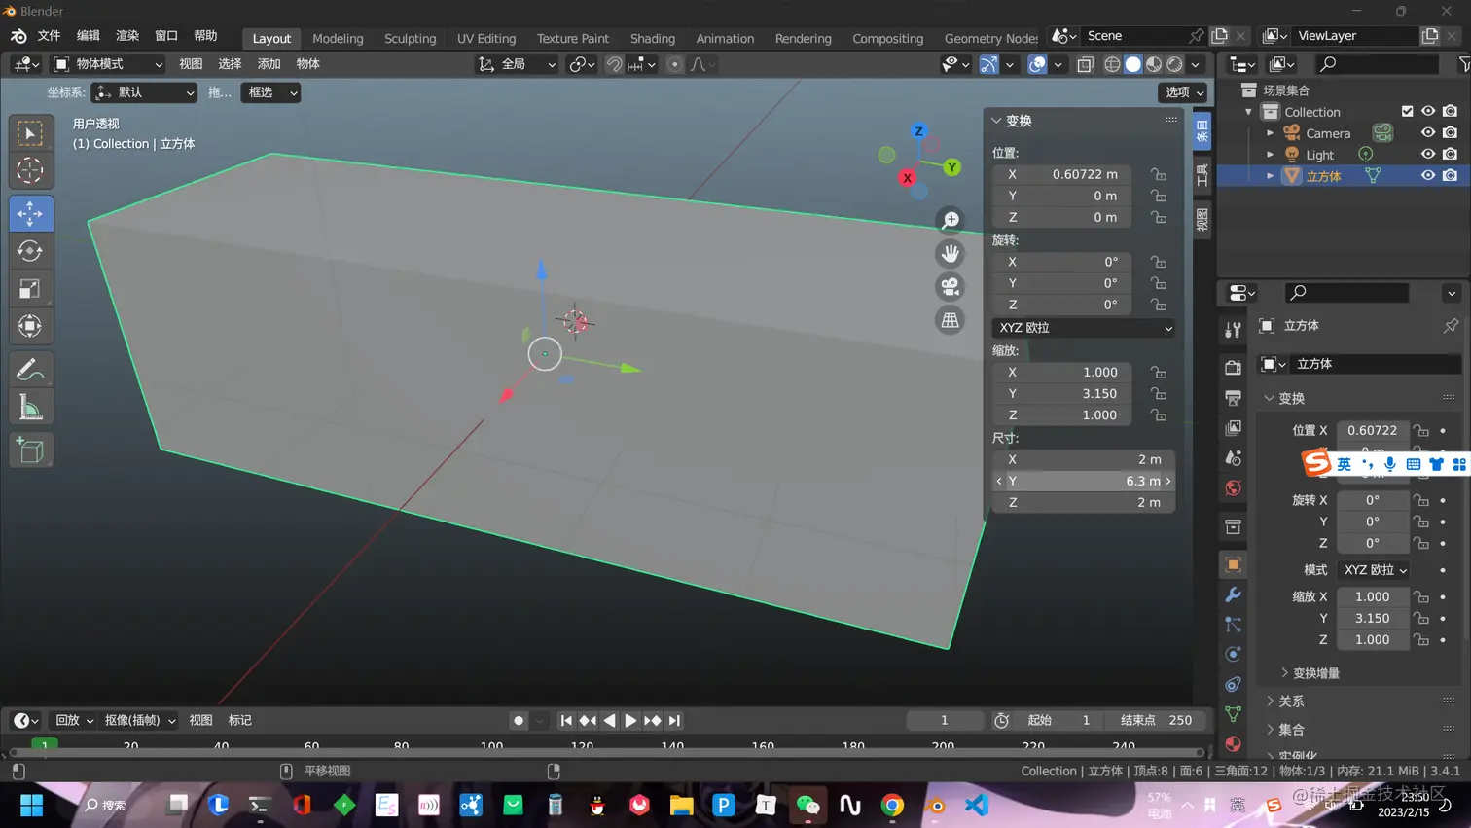Screen dimensions: 1471x828
Task: Disable Camera in renders
Action: click(x=1450, y=133)
